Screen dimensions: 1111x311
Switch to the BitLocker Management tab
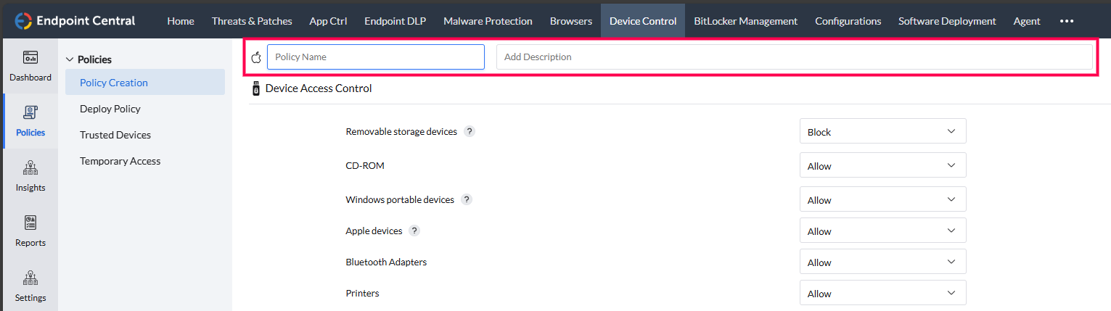[x=745, y=21]
